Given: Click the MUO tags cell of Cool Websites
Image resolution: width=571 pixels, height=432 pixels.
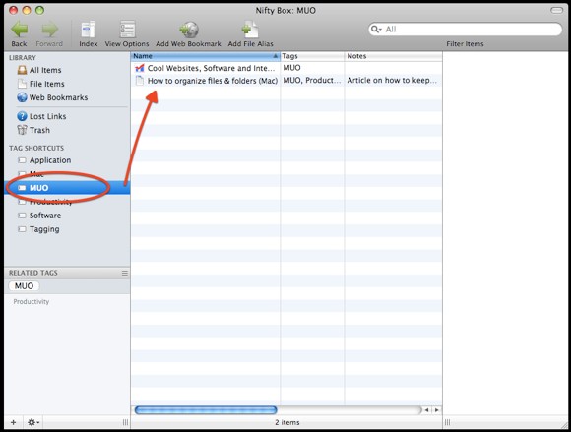Looking at the screenshot, I should (292, 68).
